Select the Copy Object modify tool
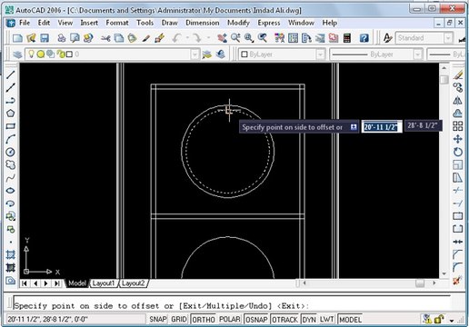The height and width of the screenshot is (327, 469). tap(458, 87)
